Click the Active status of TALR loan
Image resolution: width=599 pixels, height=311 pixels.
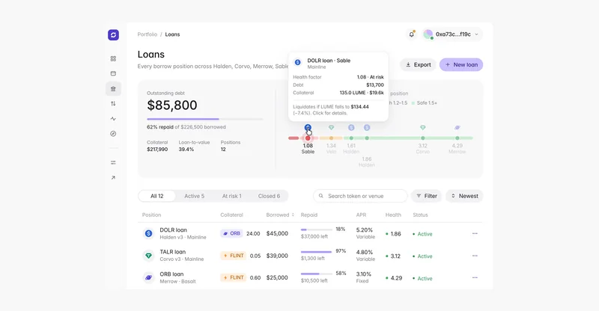click(422, 256)
